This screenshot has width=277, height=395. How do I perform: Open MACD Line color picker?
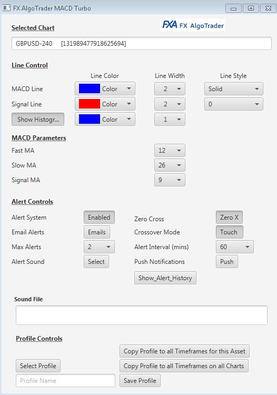point(105,88)
